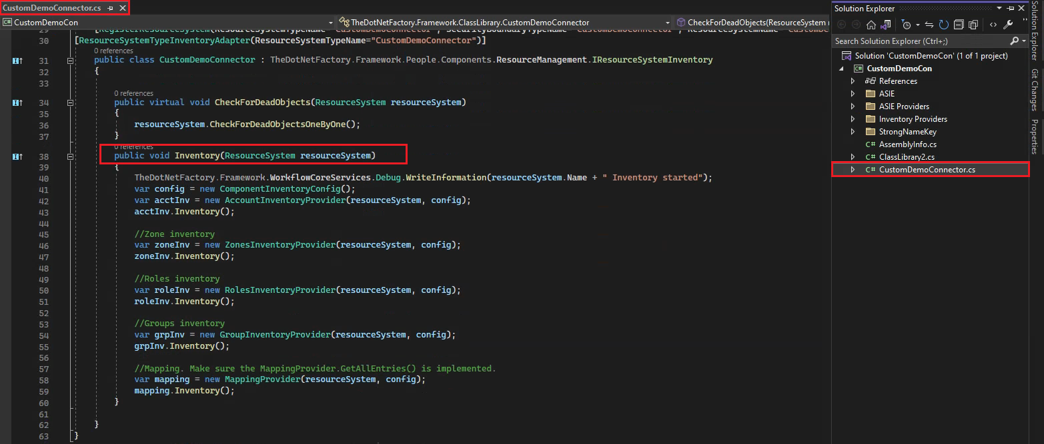Click the search magnifier icon in Solution Explorer
The height and width of the screenshot is (444, 1044).
1014,41
